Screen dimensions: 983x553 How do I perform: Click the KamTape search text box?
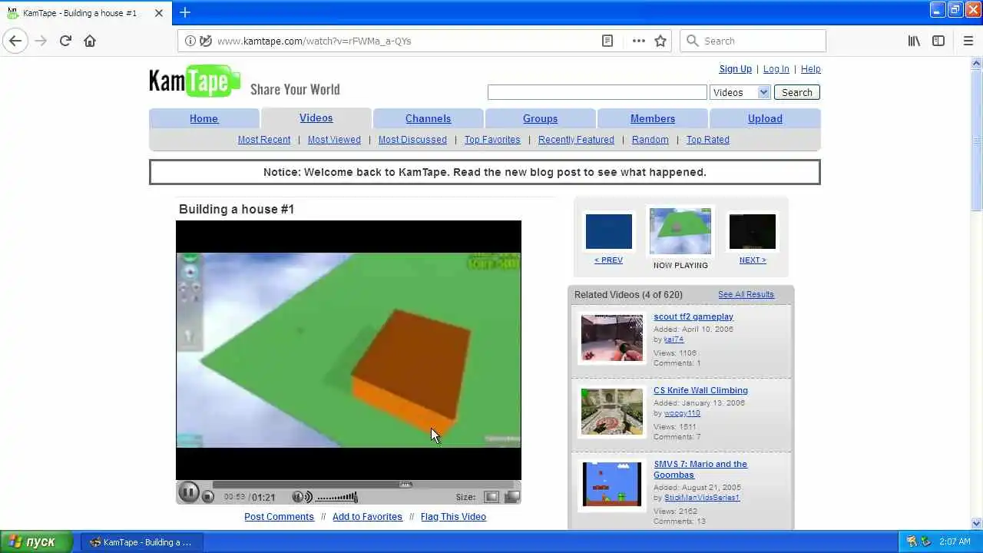597,92
